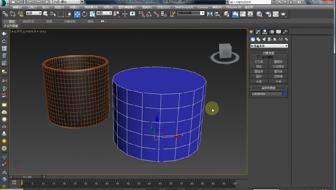Screen dimensions: 336x190
Task: Open the Modify panel tab
Action: click(x=258, y=32)
